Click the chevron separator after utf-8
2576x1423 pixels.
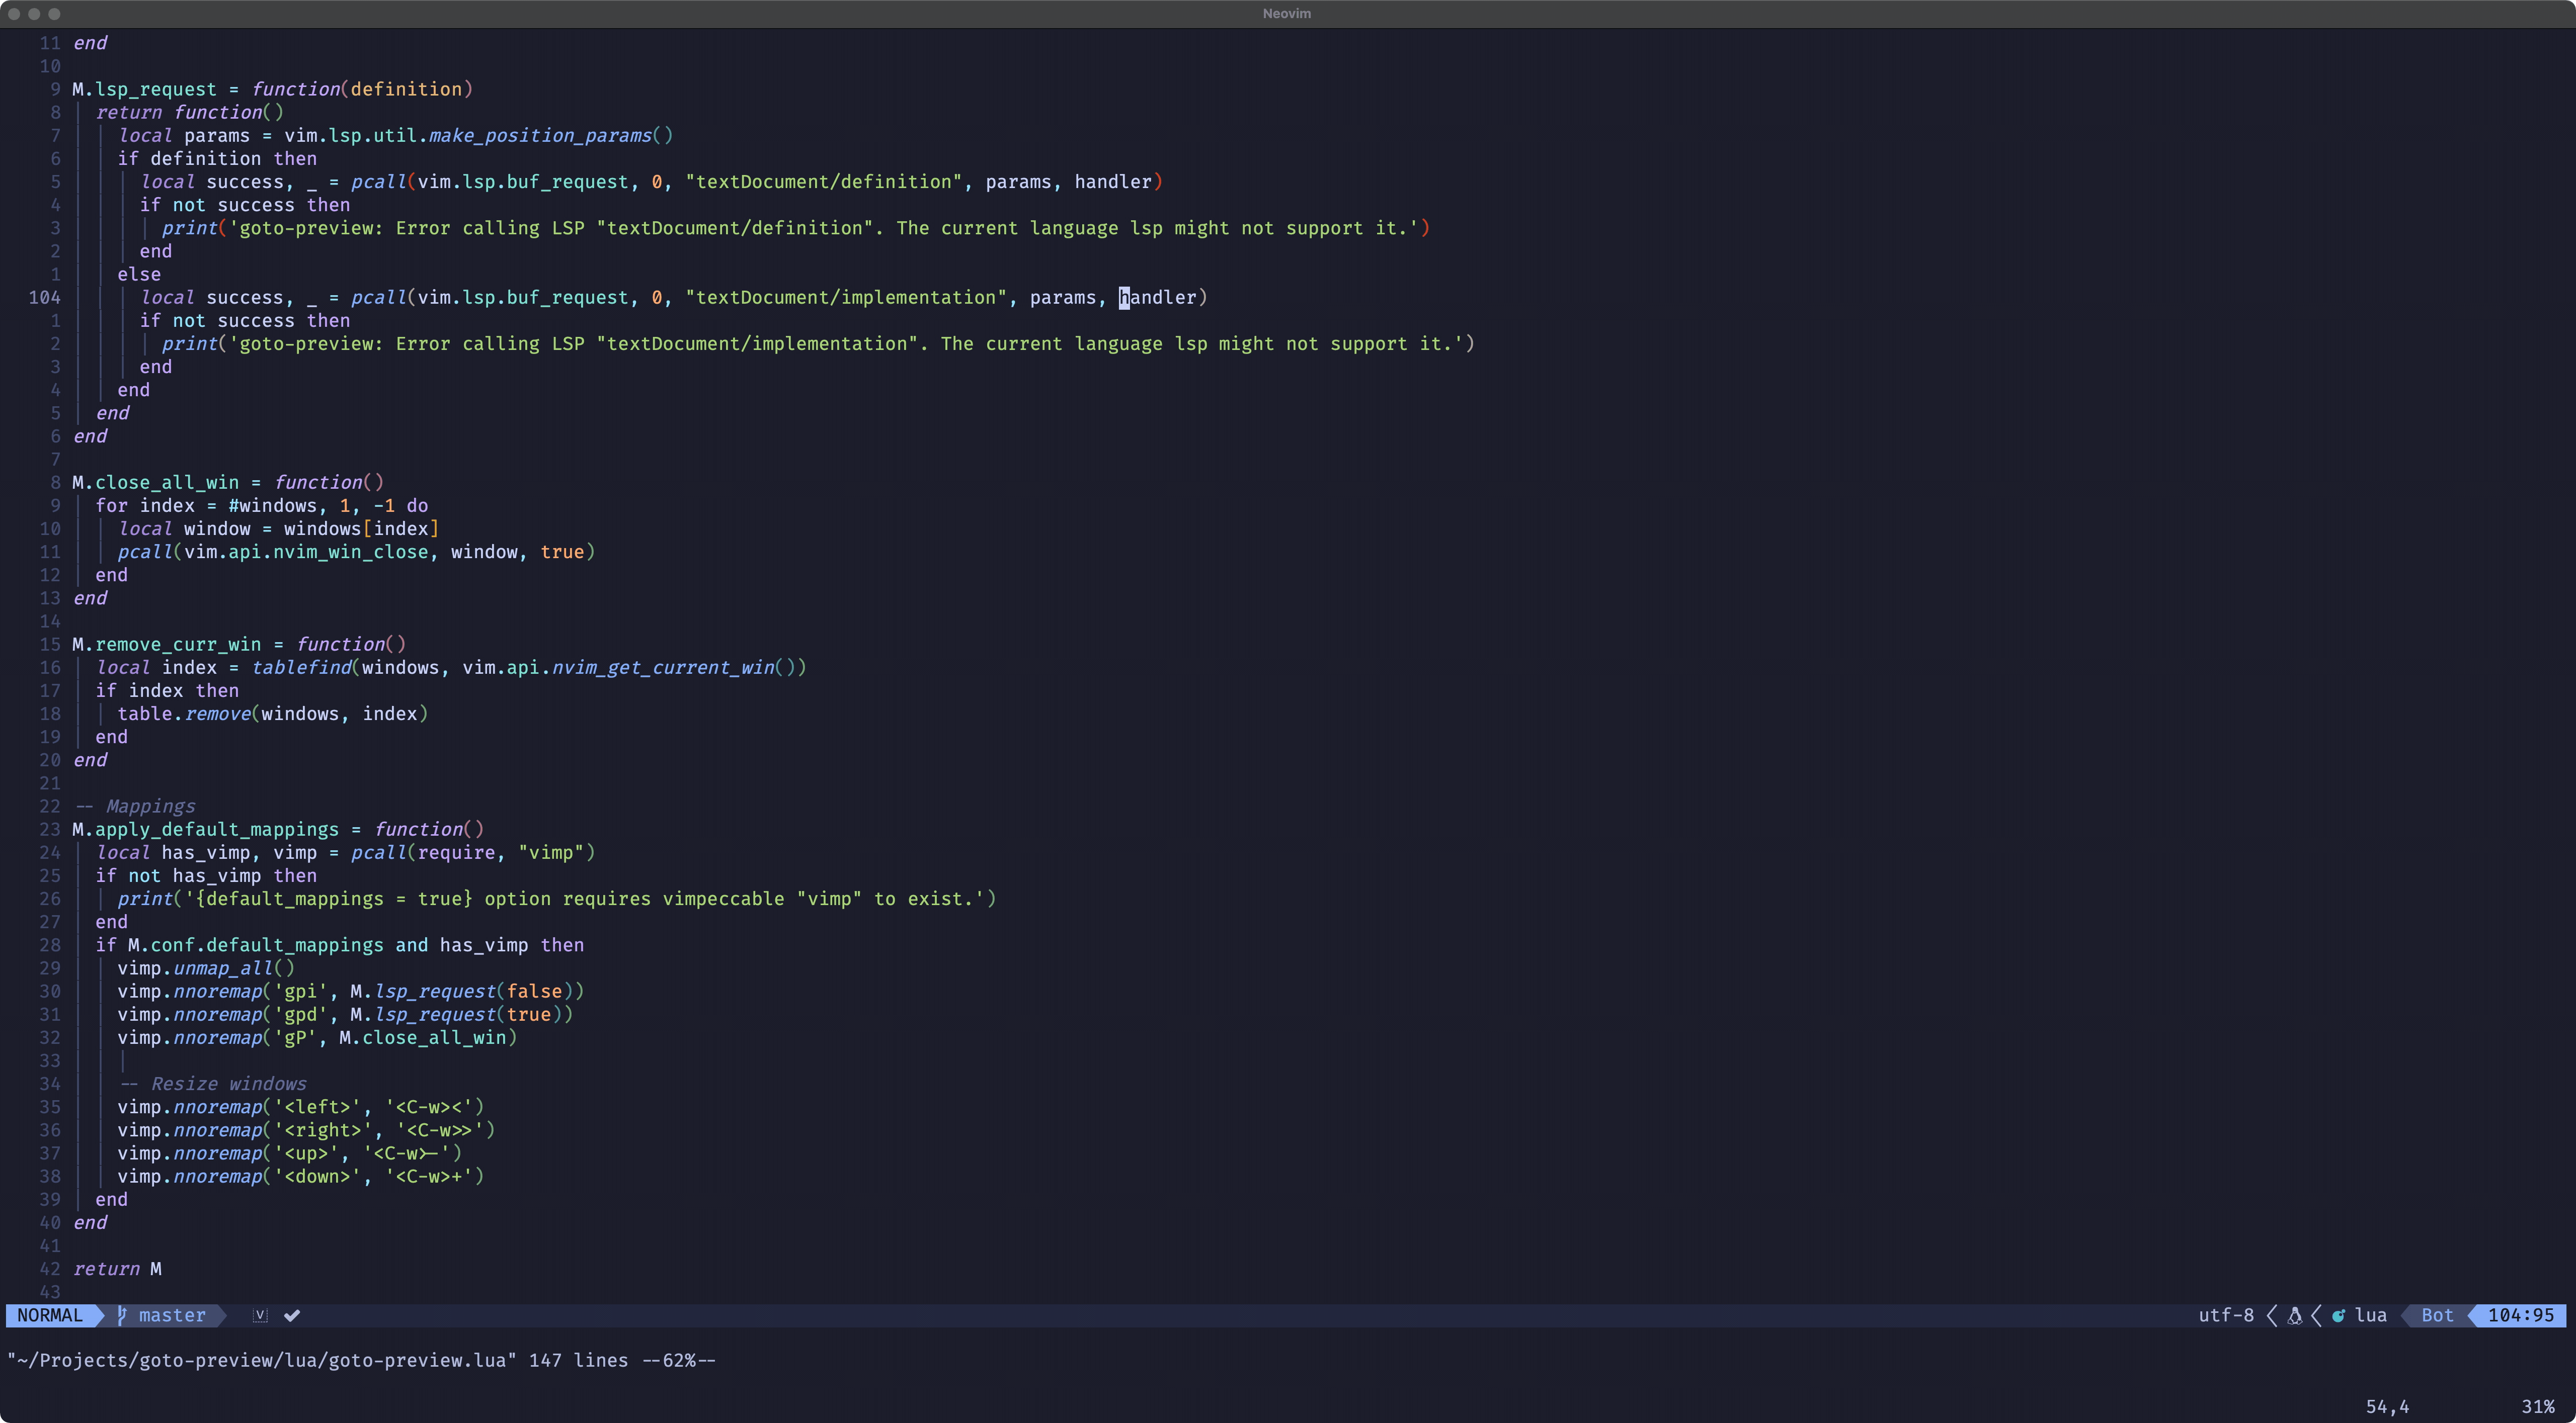(2272, 1315)
